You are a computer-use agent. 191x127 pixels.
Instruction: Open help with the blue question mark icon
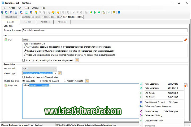[119, 12]
